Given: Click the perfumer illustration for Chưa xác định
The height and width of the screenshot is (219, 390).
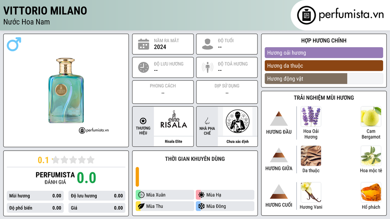Looking at the screenshot, I should tap(238, 121).
